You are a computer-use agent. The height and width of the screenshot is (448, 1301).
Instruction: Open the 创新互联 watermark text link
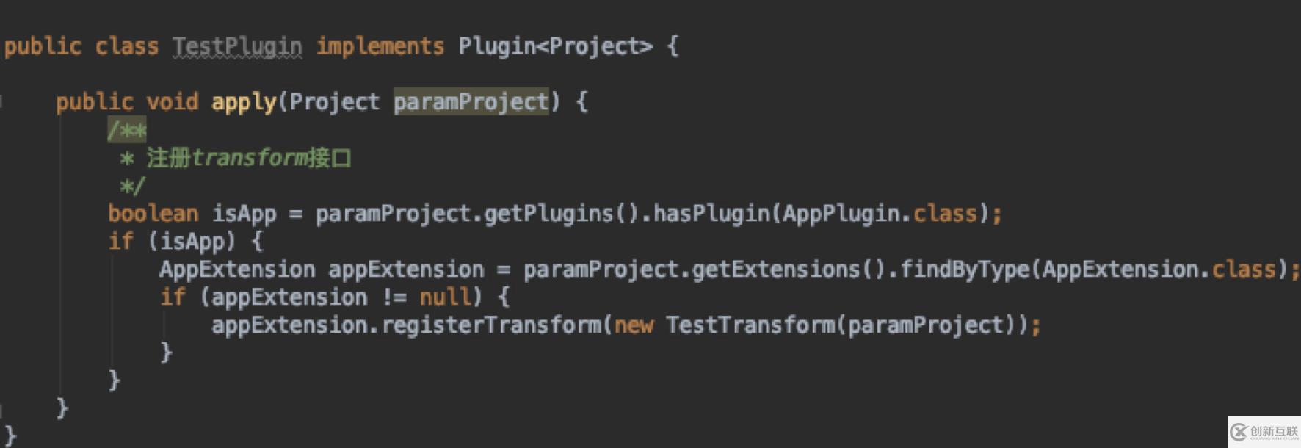click(x=1274, y=432)
